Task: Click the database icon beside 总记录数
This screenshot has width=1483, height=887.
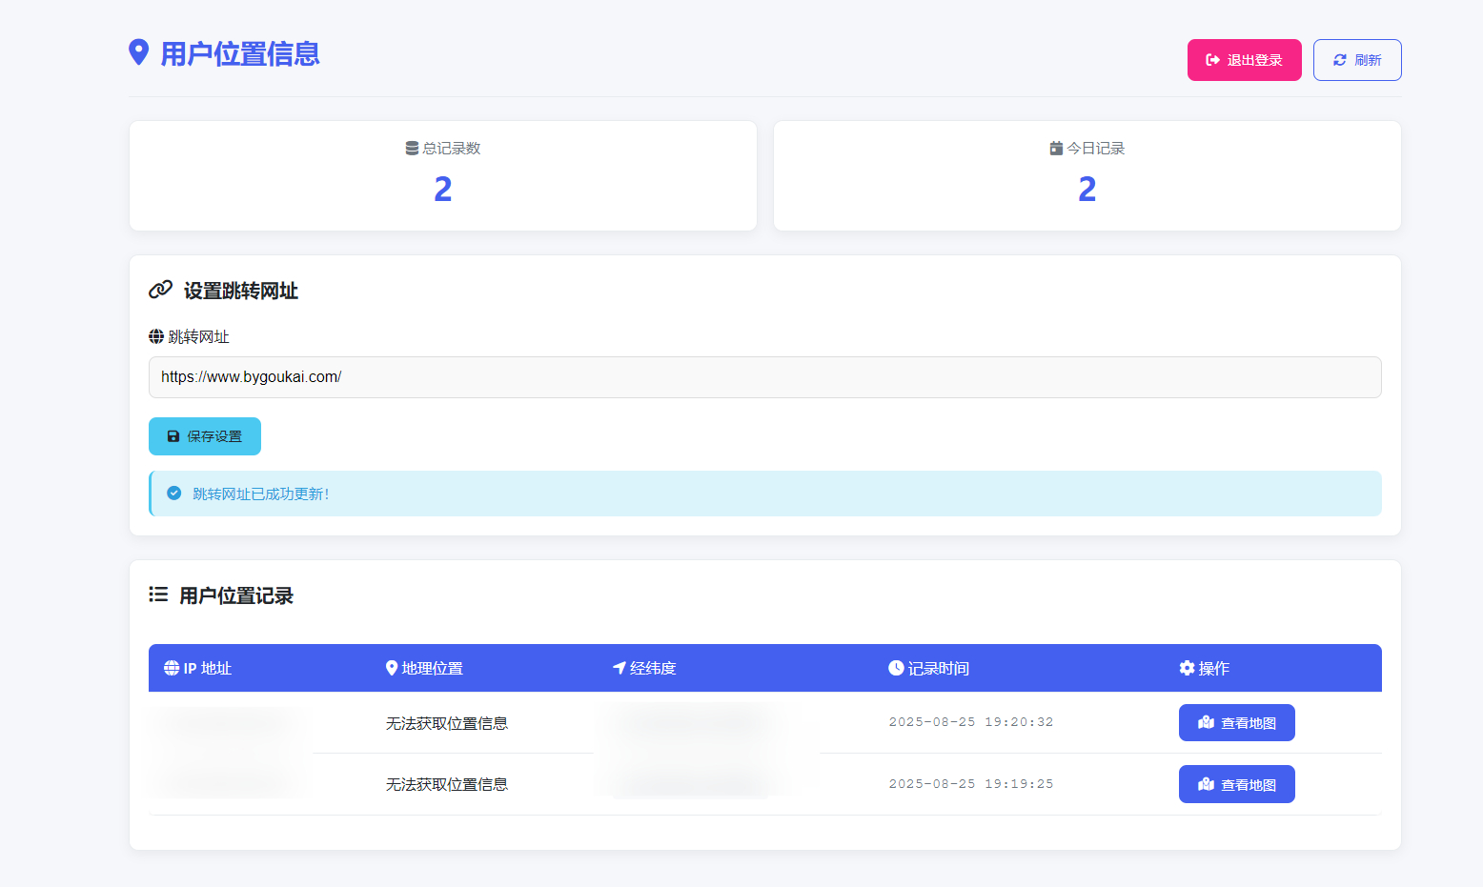Action: pos(412,149)
